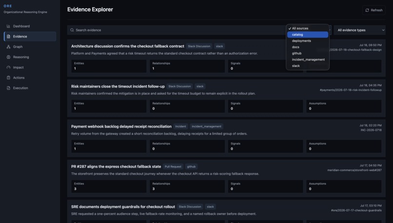Open SRE documents deployment guardrails entry
393x223 pixels.
pyautogui.click(x=123, y=207)
